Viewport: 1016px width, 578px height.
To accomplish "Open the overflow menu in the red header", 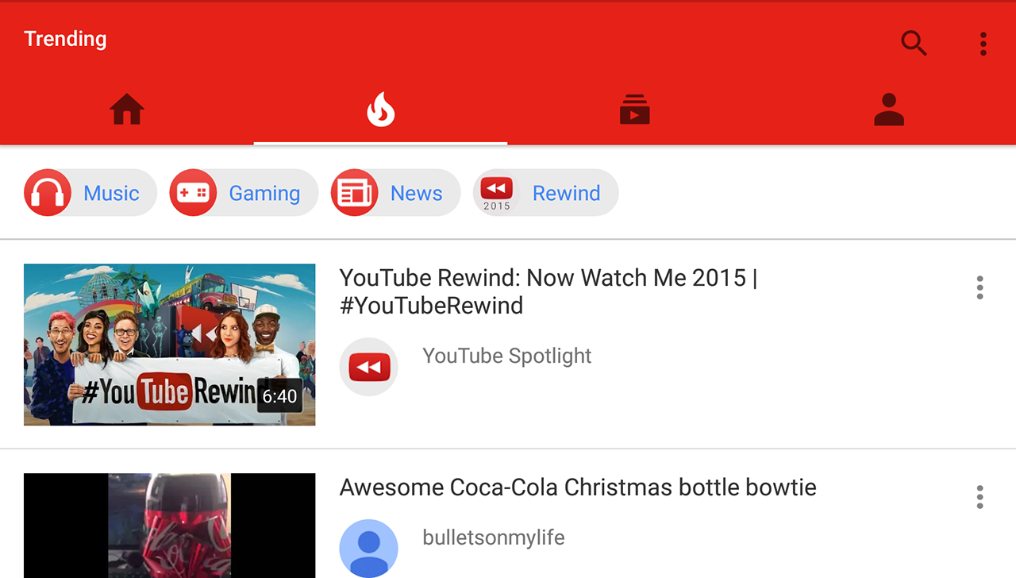I will 983,44.
